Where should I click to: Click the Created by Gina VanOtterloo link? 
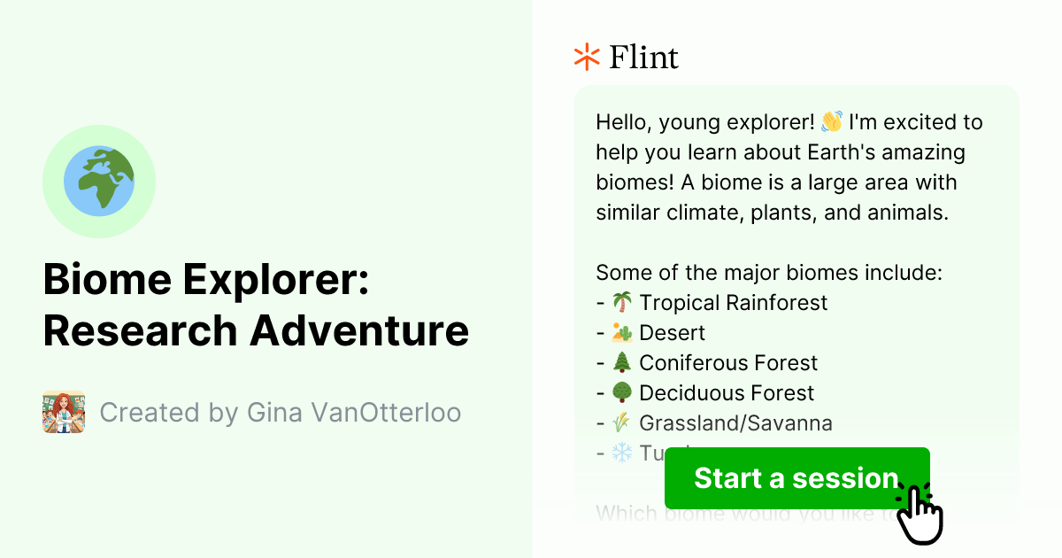(x=281, y=412)
